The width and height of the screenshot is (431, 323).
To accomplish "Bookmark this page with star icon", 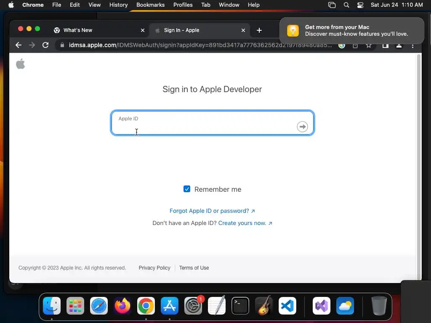I will [x=369, y=46].
